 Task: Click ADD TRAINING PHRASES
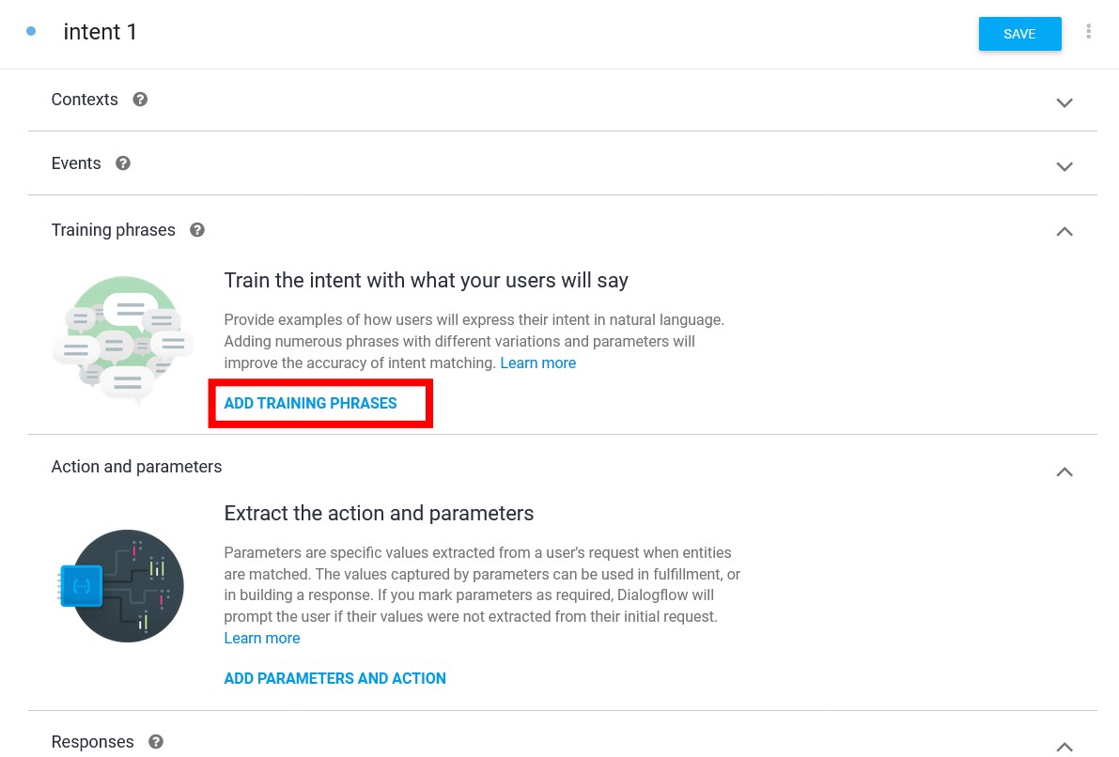click(310, 403)
